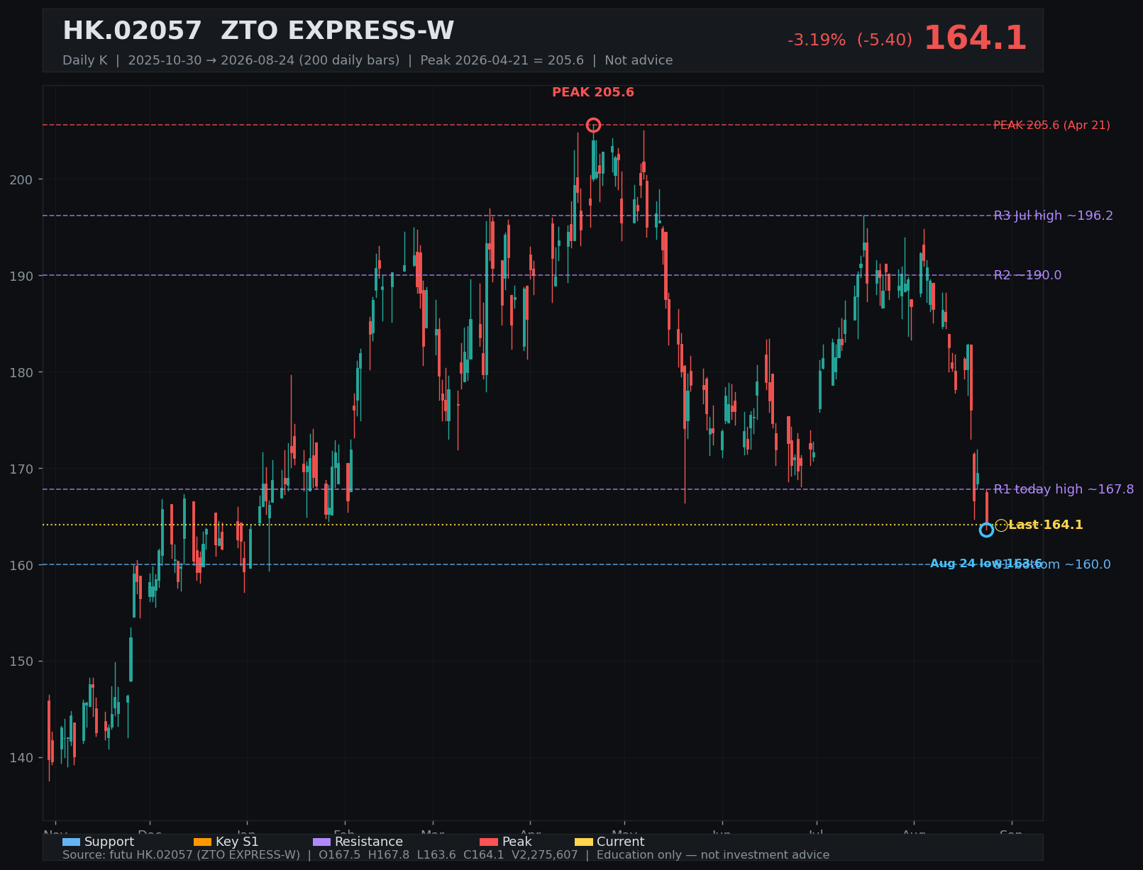
Task: Click the 200 tick on the price axis
Action: [21, 179]
